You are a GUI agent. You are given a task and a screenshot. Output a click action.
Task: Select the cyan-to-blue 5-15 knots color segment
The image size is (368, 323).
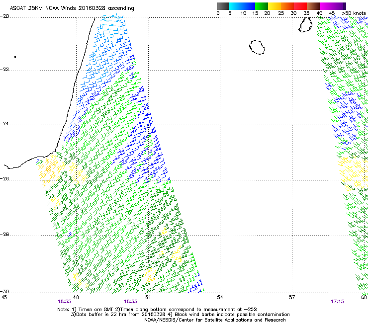[242, 6]
